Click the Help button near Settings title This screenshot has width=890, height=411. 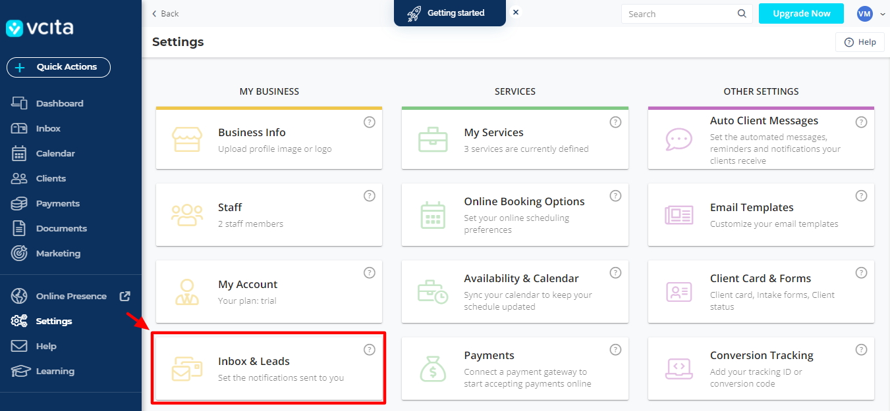coord(860,42)
